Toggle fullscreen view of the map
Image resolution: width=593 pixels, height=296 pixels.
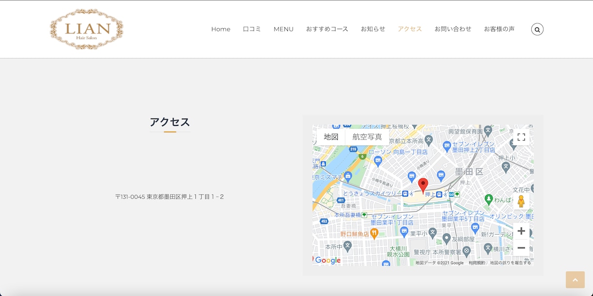[x=521, y=137]
